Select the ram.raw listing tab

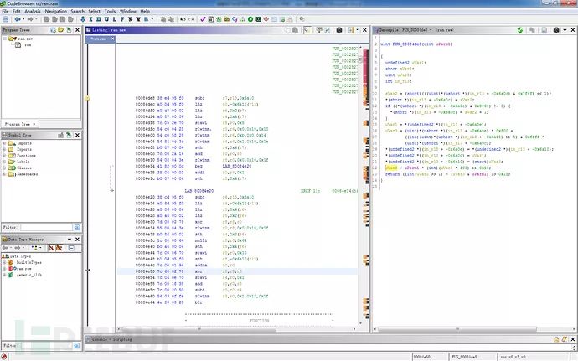click(99, 39)
